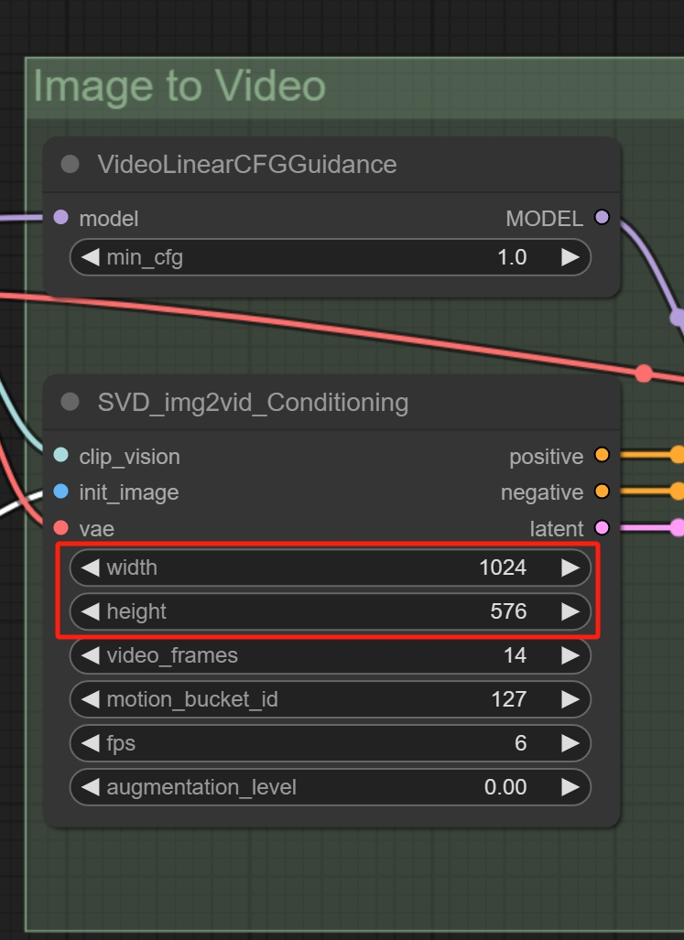This screenshot has width=684, height=940.
Task: Increase width with the right arrow
Action: (570, 567)
